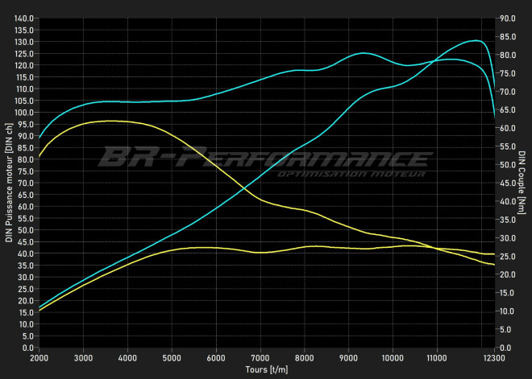Screen dimensions: 532x379
Task: Click the 90.0 value on the torque axis
Action: pos(508,19)
